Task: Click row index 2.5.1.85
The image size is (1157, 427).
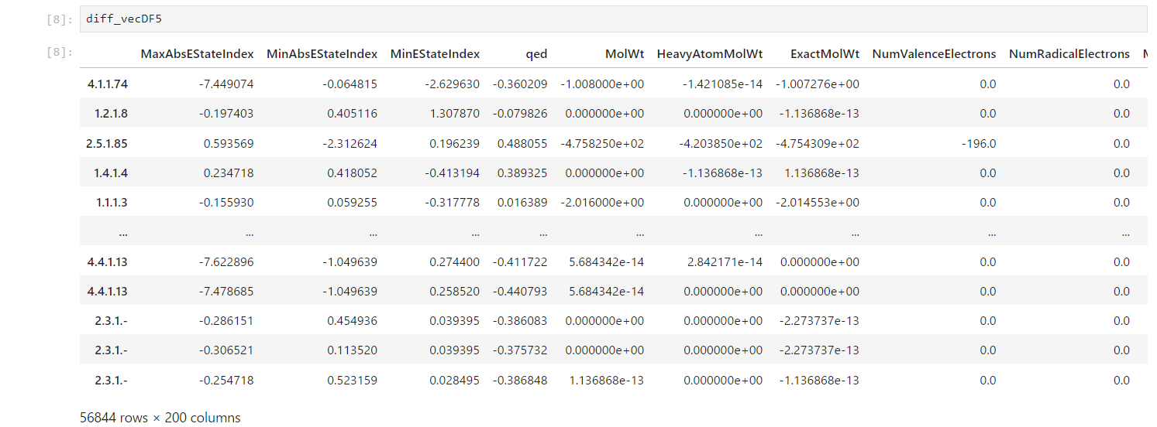Action: click(107, 143)
